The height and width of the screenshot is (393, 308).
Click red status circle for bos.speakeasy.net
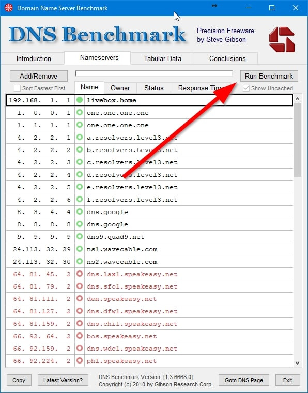pos(80,336)
